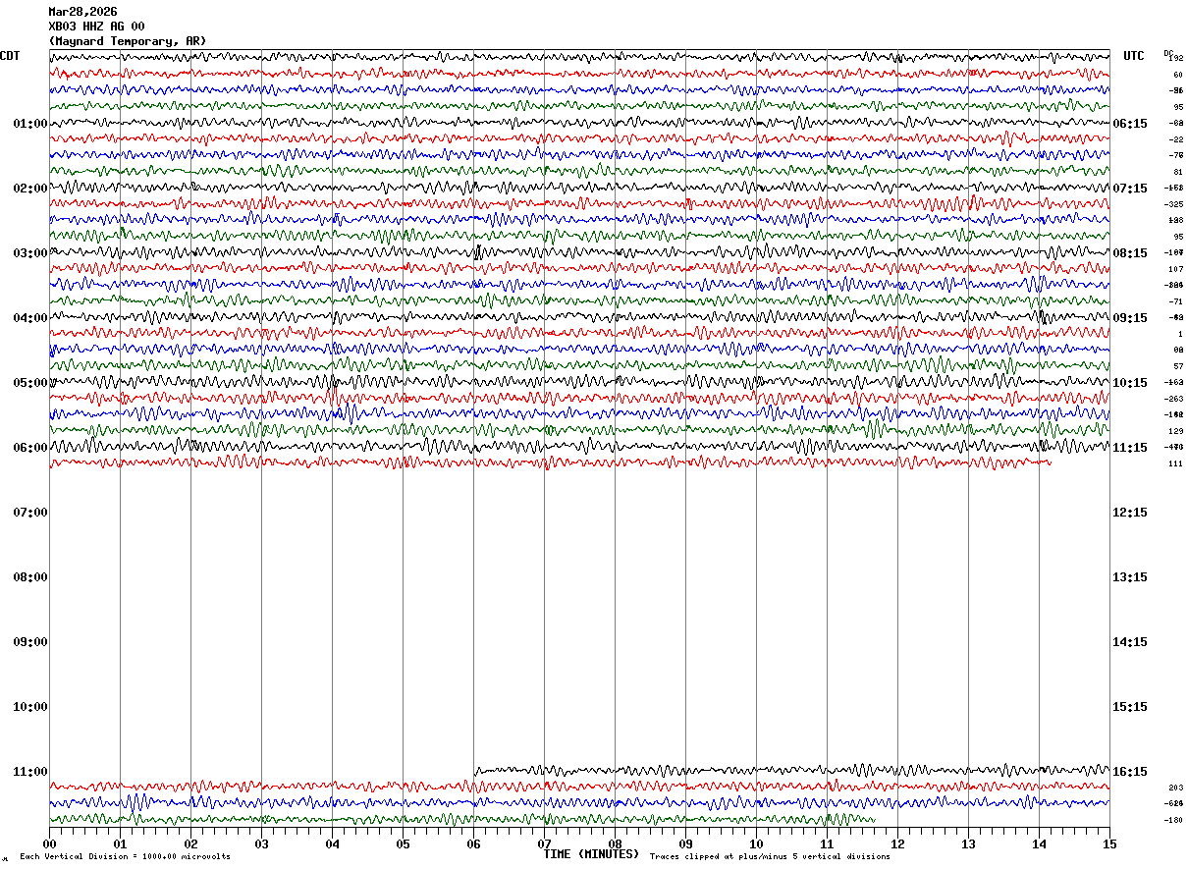Click the Mar28,2026 date label
This screenshot has height=870, width=1188.
point(82,12)
